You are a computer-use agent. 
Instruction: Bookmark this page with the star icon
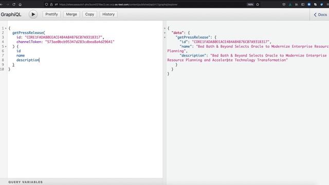point(258,5)
